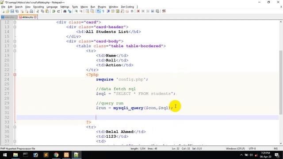Collapse the table fold on line 17
This screenshot has height=159, width=283.
pyautogui.click(x=15, y=46)
